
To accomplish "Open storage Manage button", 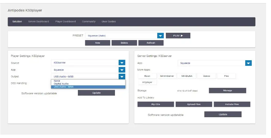I will [227, 91].
